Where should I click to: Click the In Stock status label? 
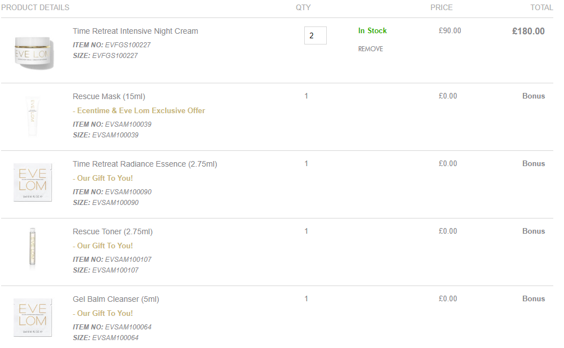(372, 31)
